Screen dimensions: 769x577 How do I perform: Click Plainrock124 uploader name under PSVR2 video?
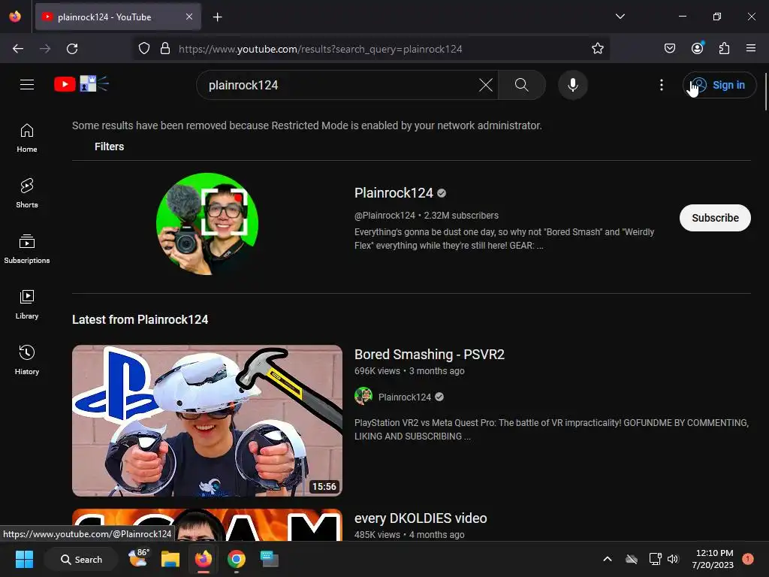click(x=405, y=397)
